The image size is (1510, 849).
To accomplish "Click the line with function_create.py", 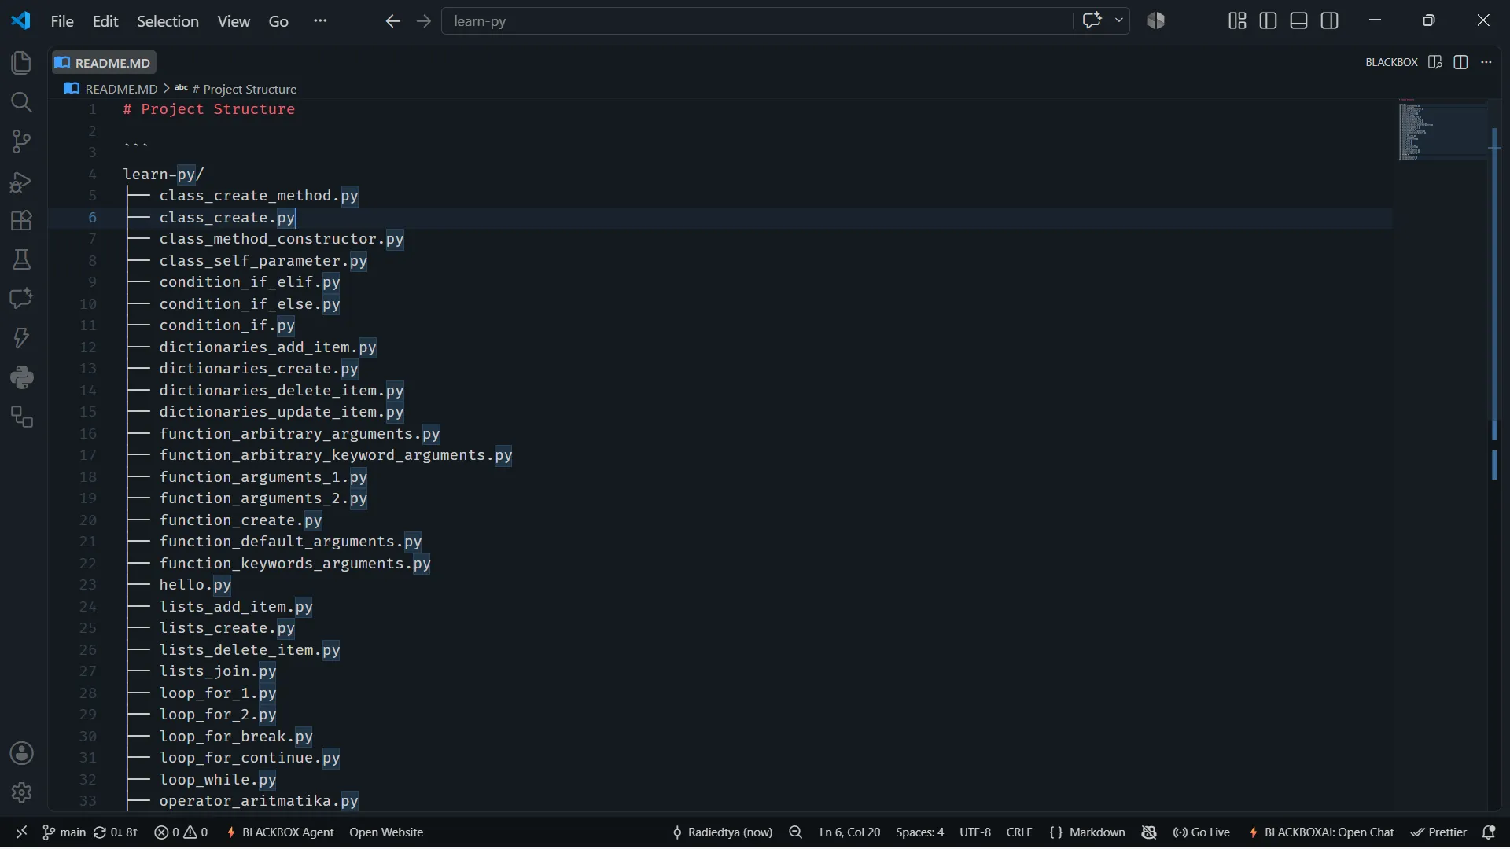I will (x=240, y=520).
